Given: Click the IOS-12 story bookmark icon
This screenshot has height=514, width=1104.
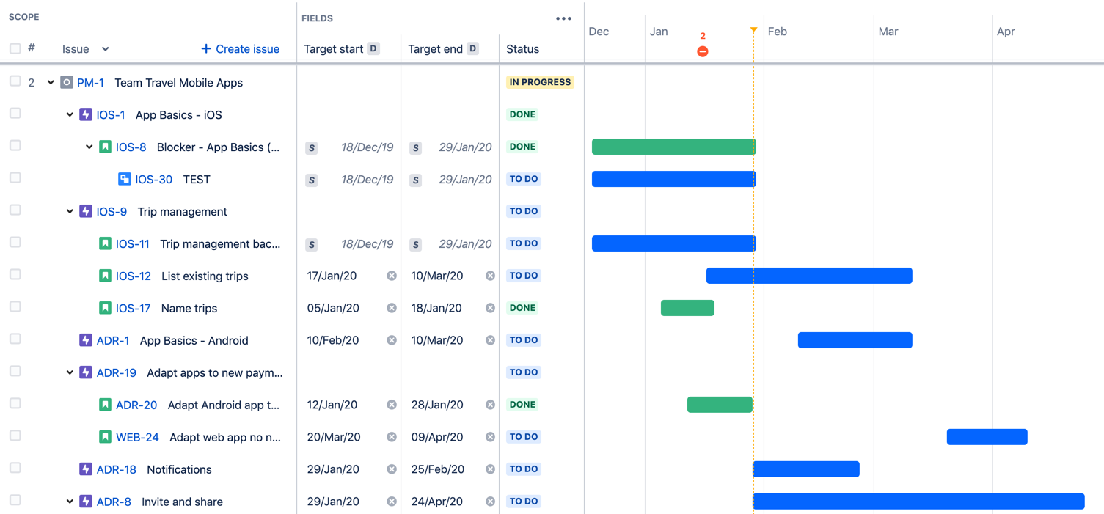Looking at the screenshot, I should [x=105, y=276].
